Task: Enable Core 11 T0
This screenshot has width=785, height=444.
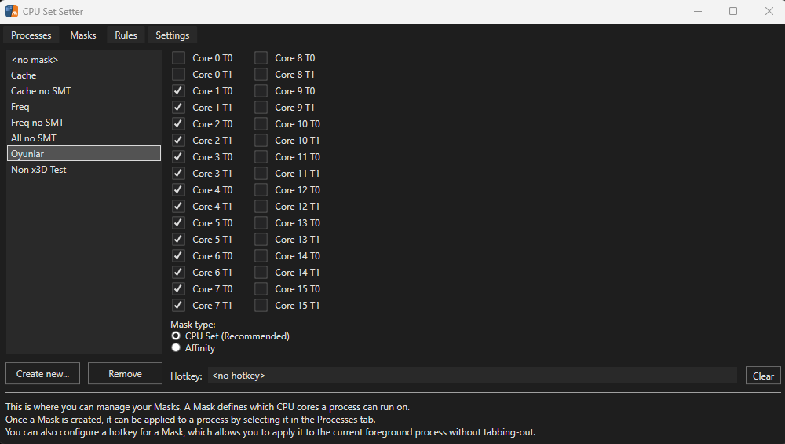Action: pos(261,157)
